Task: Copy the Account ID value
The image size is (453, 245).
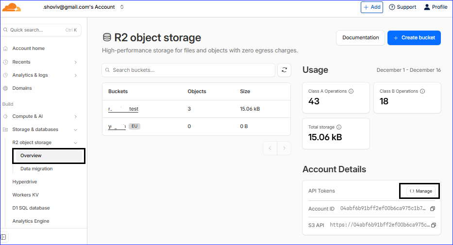Action: point(433,209)
